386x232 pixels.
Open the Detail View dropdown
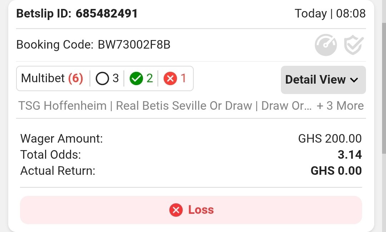coord(323,80)
